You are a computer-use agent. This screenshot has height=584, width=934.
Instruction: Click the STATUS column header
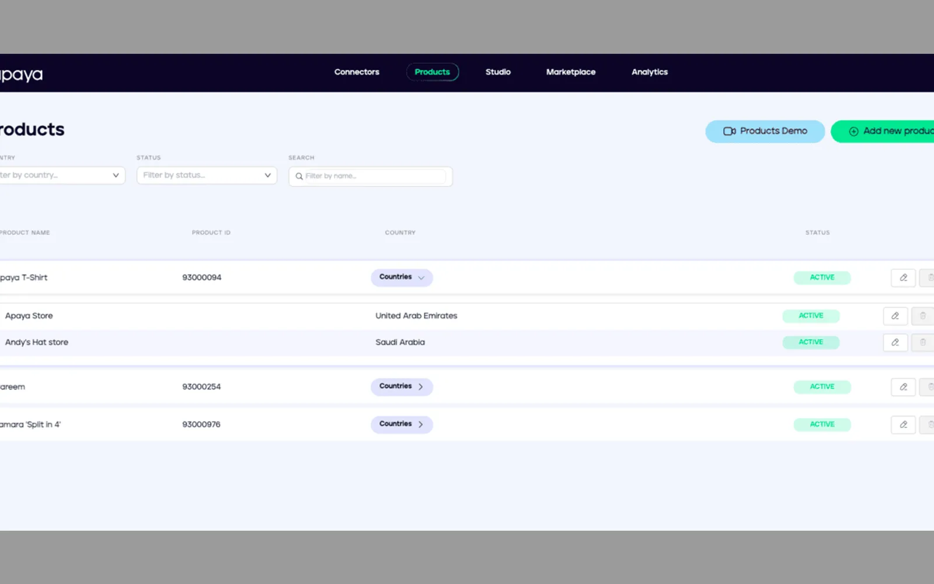(817, 232)
